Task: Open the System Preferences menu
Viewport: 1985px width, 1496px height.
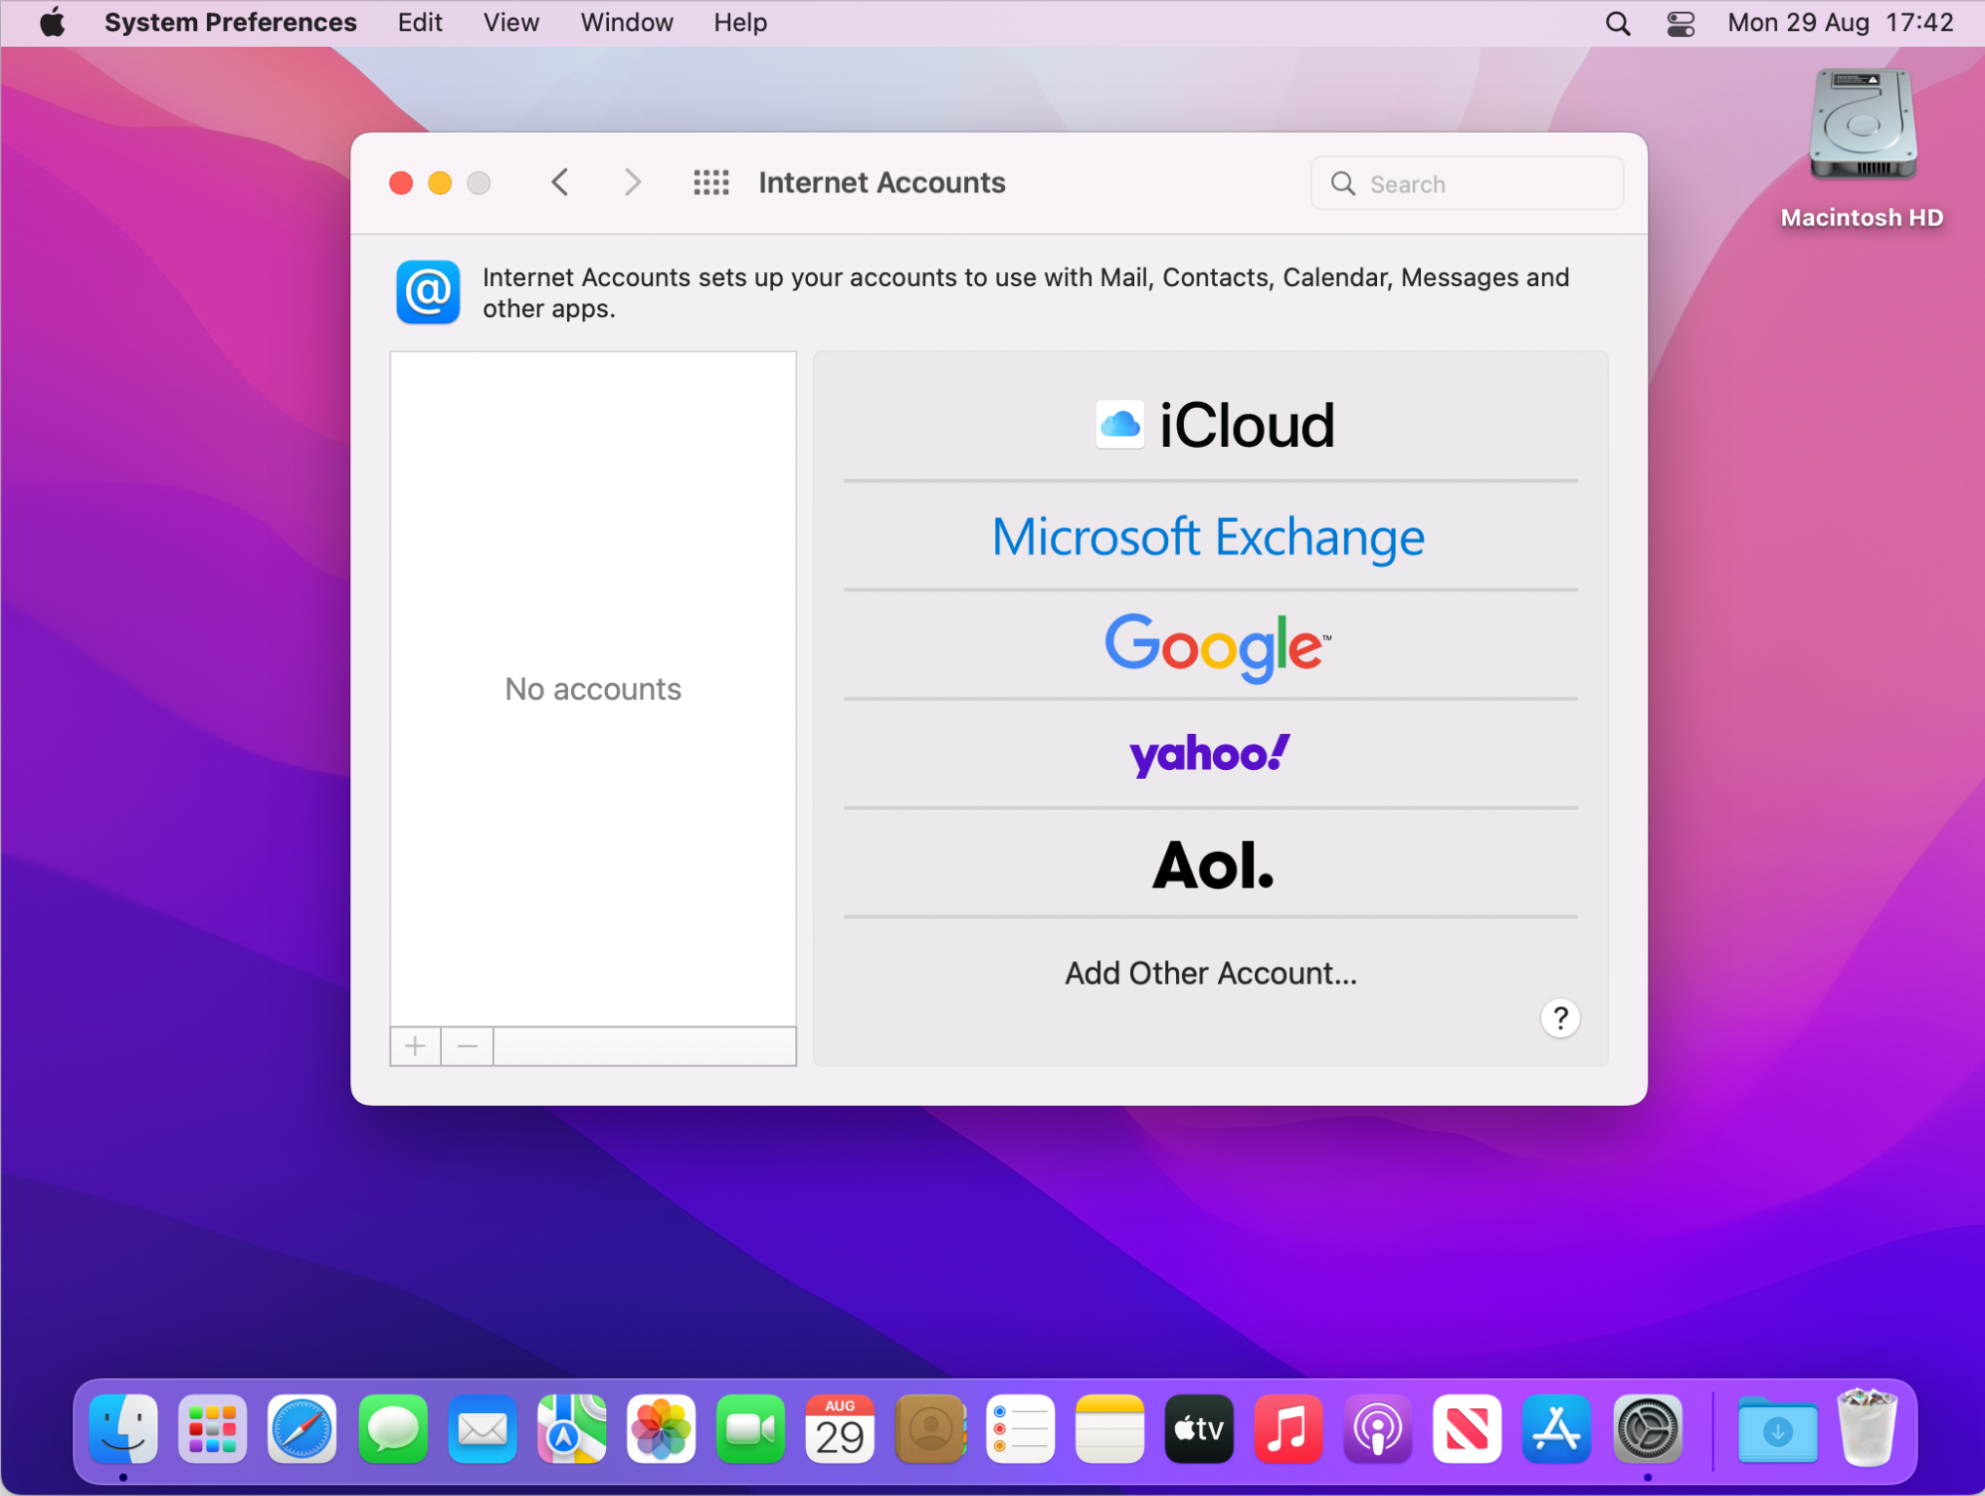Action: [230, 22]
